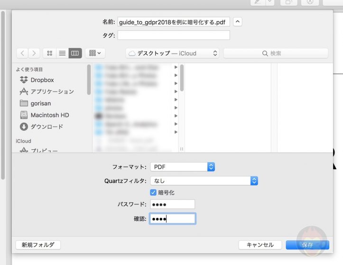Open the デスクトップ — iCloud location popup
343x265 pixels.
(x=172, y=53)
